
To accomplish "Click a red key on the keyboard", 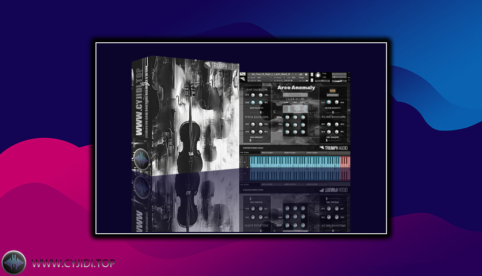I will 345,162.
